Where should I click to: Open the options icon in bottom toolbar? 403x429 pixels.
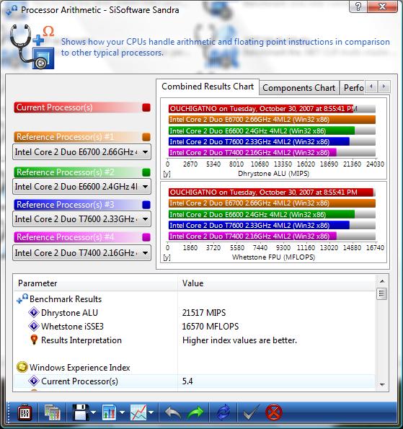click(25, 412)
